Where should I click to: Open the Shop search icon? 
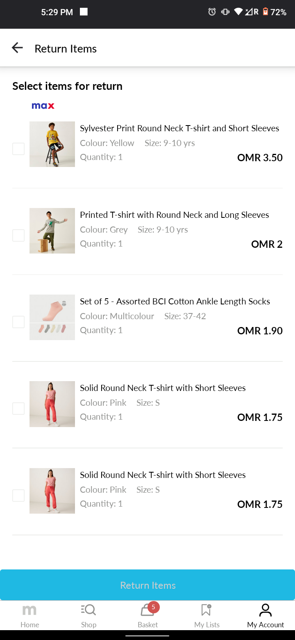(x=88, y=610)
